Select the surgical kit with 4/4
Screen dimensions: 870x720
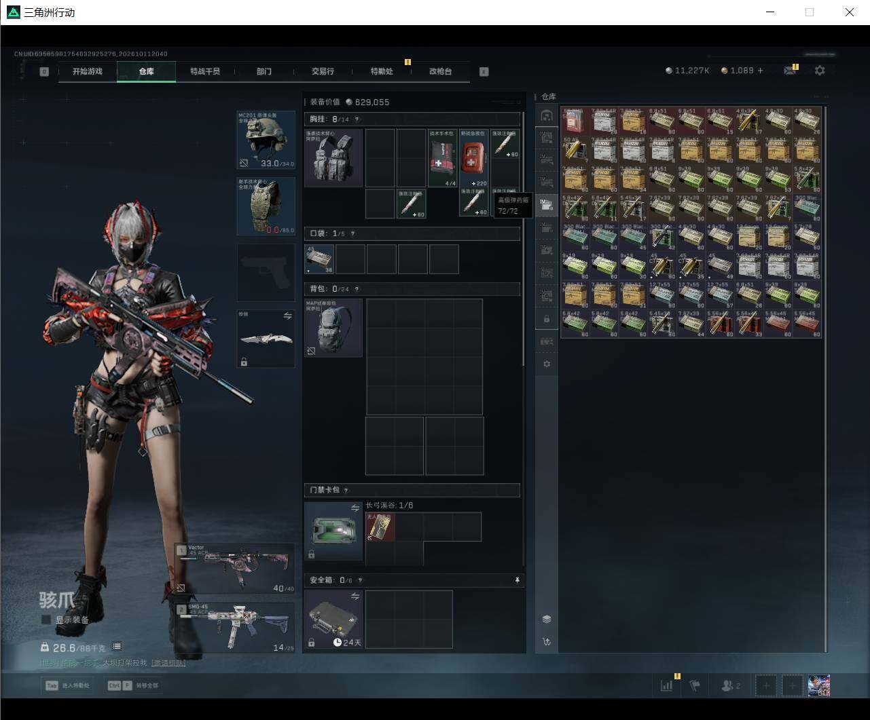tap(443, 158)
